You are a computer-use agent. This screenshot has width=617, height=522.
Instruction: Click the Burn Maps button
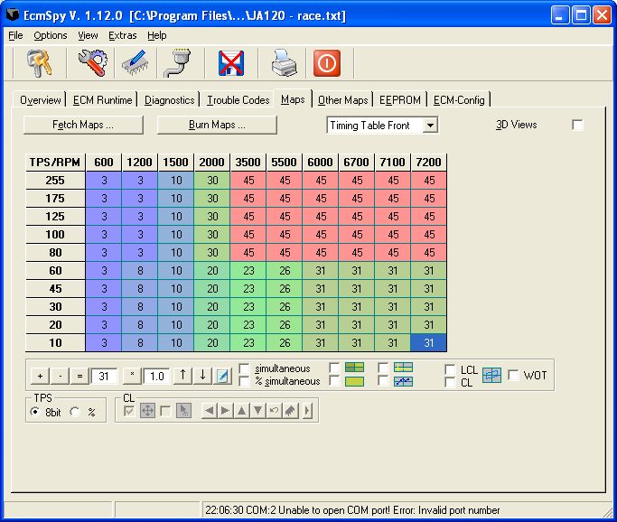click(217, 125)
